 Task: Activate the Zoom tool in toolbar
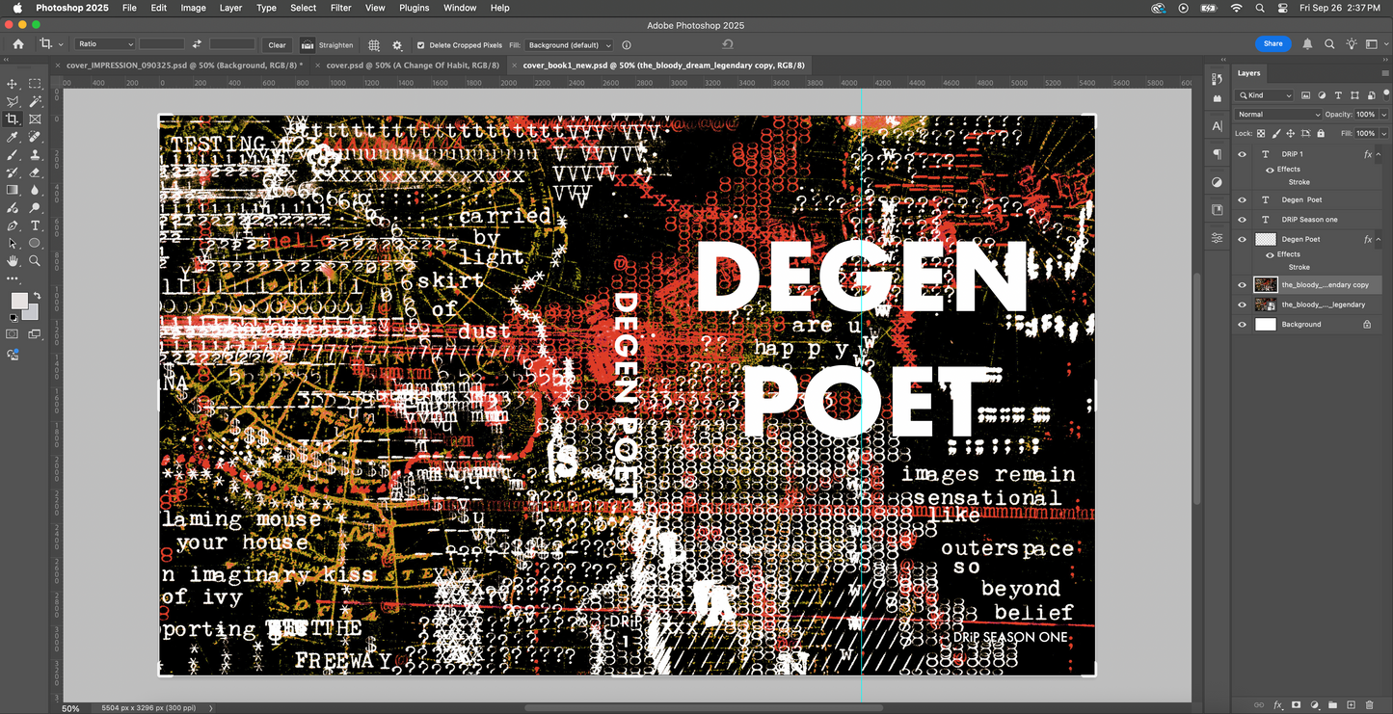point(35,260)
